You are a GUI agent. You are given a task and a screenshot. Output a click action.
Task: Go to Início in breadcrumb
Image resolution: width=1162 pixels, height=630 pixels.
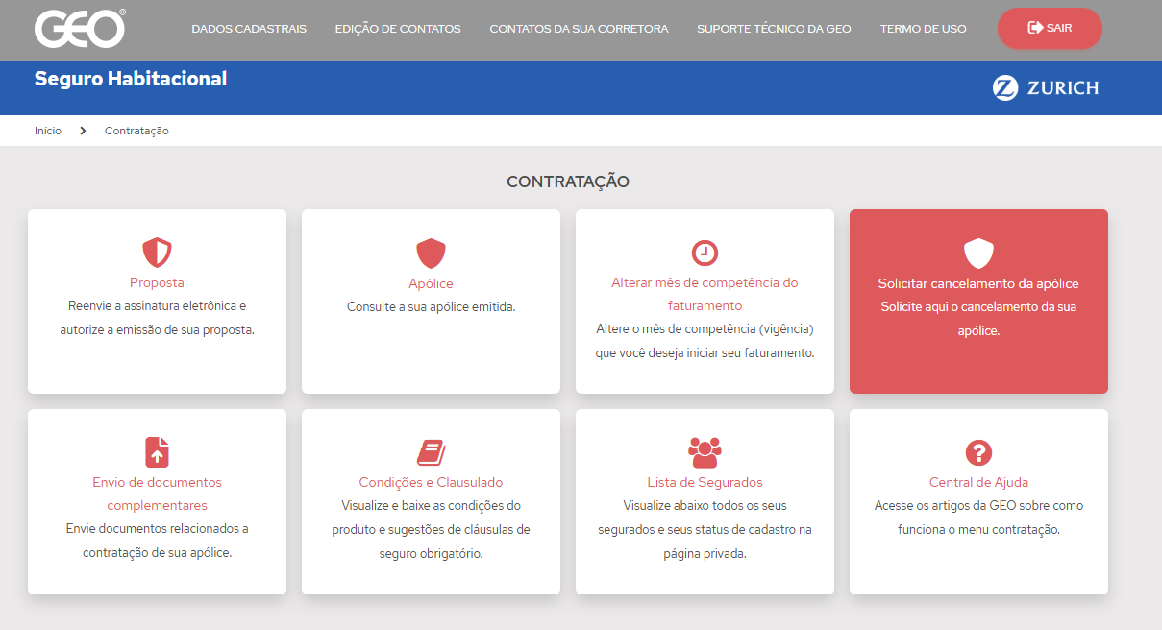[x=48, y=131]
